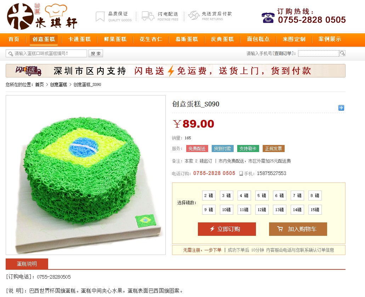Click the blue plus icon beside title

click(341, 108)
